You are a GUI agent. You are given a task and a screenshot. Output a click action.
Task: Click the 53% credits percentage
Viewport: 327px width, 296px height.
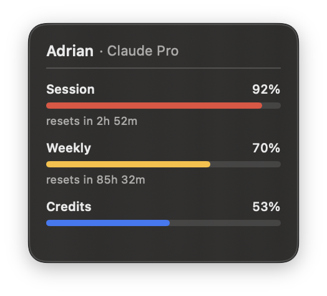pos(266,207)
